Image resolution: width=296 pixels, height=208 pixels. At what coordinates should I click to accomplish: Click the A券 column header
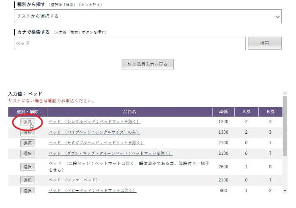click(x=247, y=112)
